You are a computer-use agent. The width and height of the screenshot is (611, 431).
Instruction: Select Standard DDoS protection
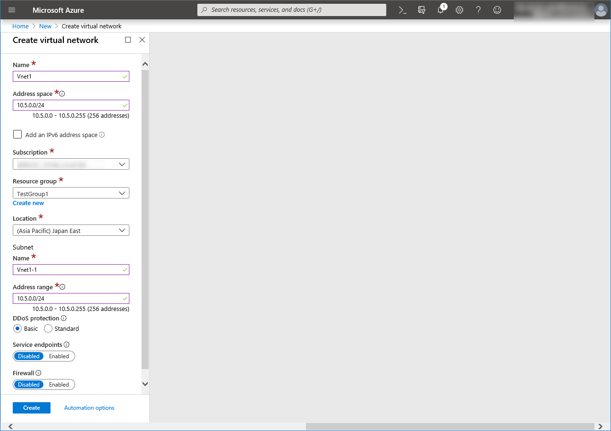tap(48, 328)
